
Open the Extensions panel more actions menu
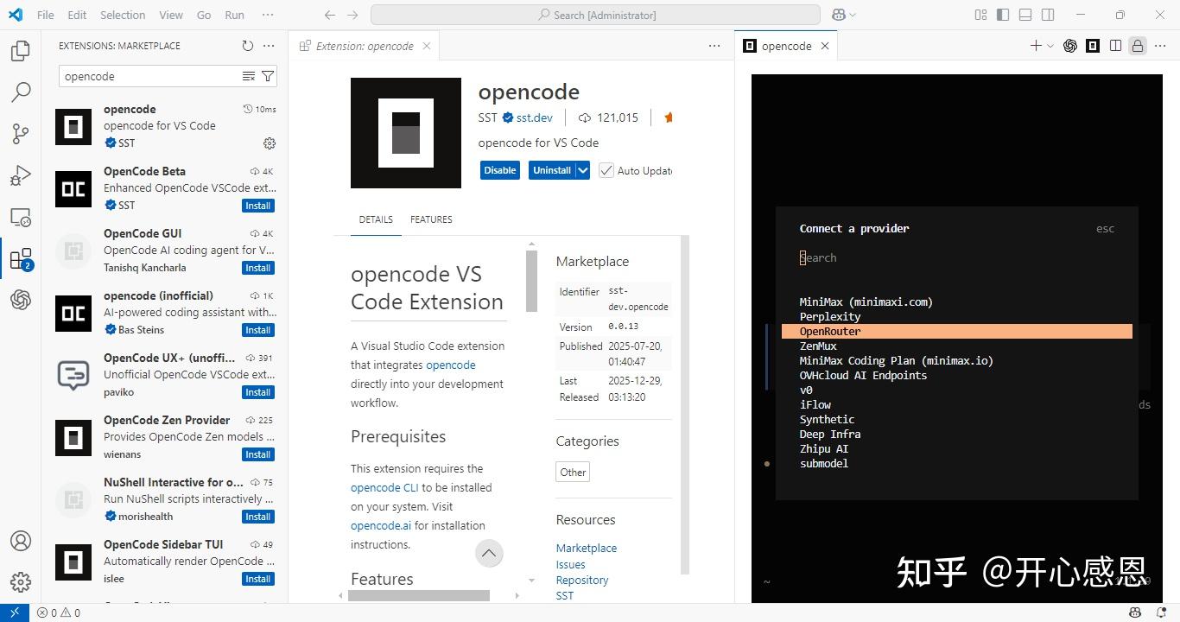click(x=269, y=46)
